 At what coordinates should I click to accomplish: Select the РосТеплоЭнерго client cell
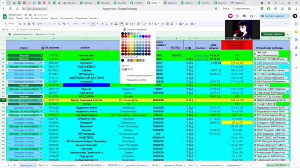pos(86,115)
